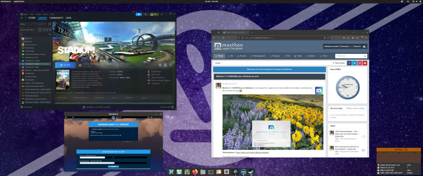Open the Téléchargement tab on Maxthon forum
Viewport: 423px width, 176px height.
259,56
